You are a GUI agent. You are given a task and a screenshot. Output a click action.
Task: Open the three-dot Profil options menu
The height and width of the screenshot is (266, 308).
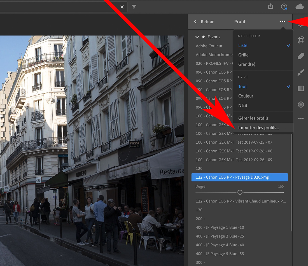coord(282,22)
